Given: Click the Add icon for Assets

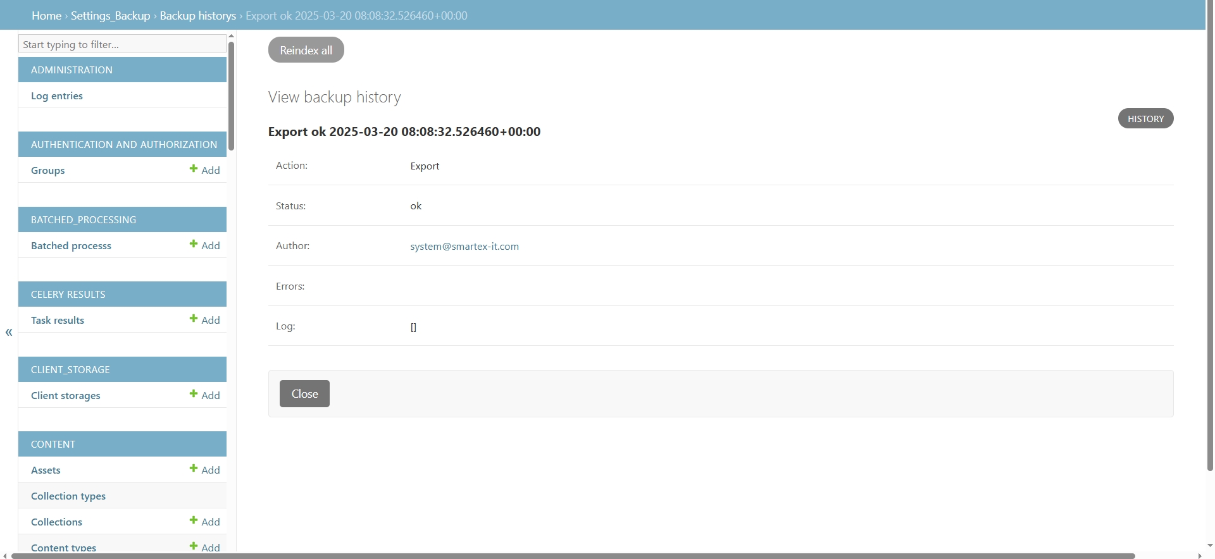Looking at the screenshot, I should click(x=204, y=470).
